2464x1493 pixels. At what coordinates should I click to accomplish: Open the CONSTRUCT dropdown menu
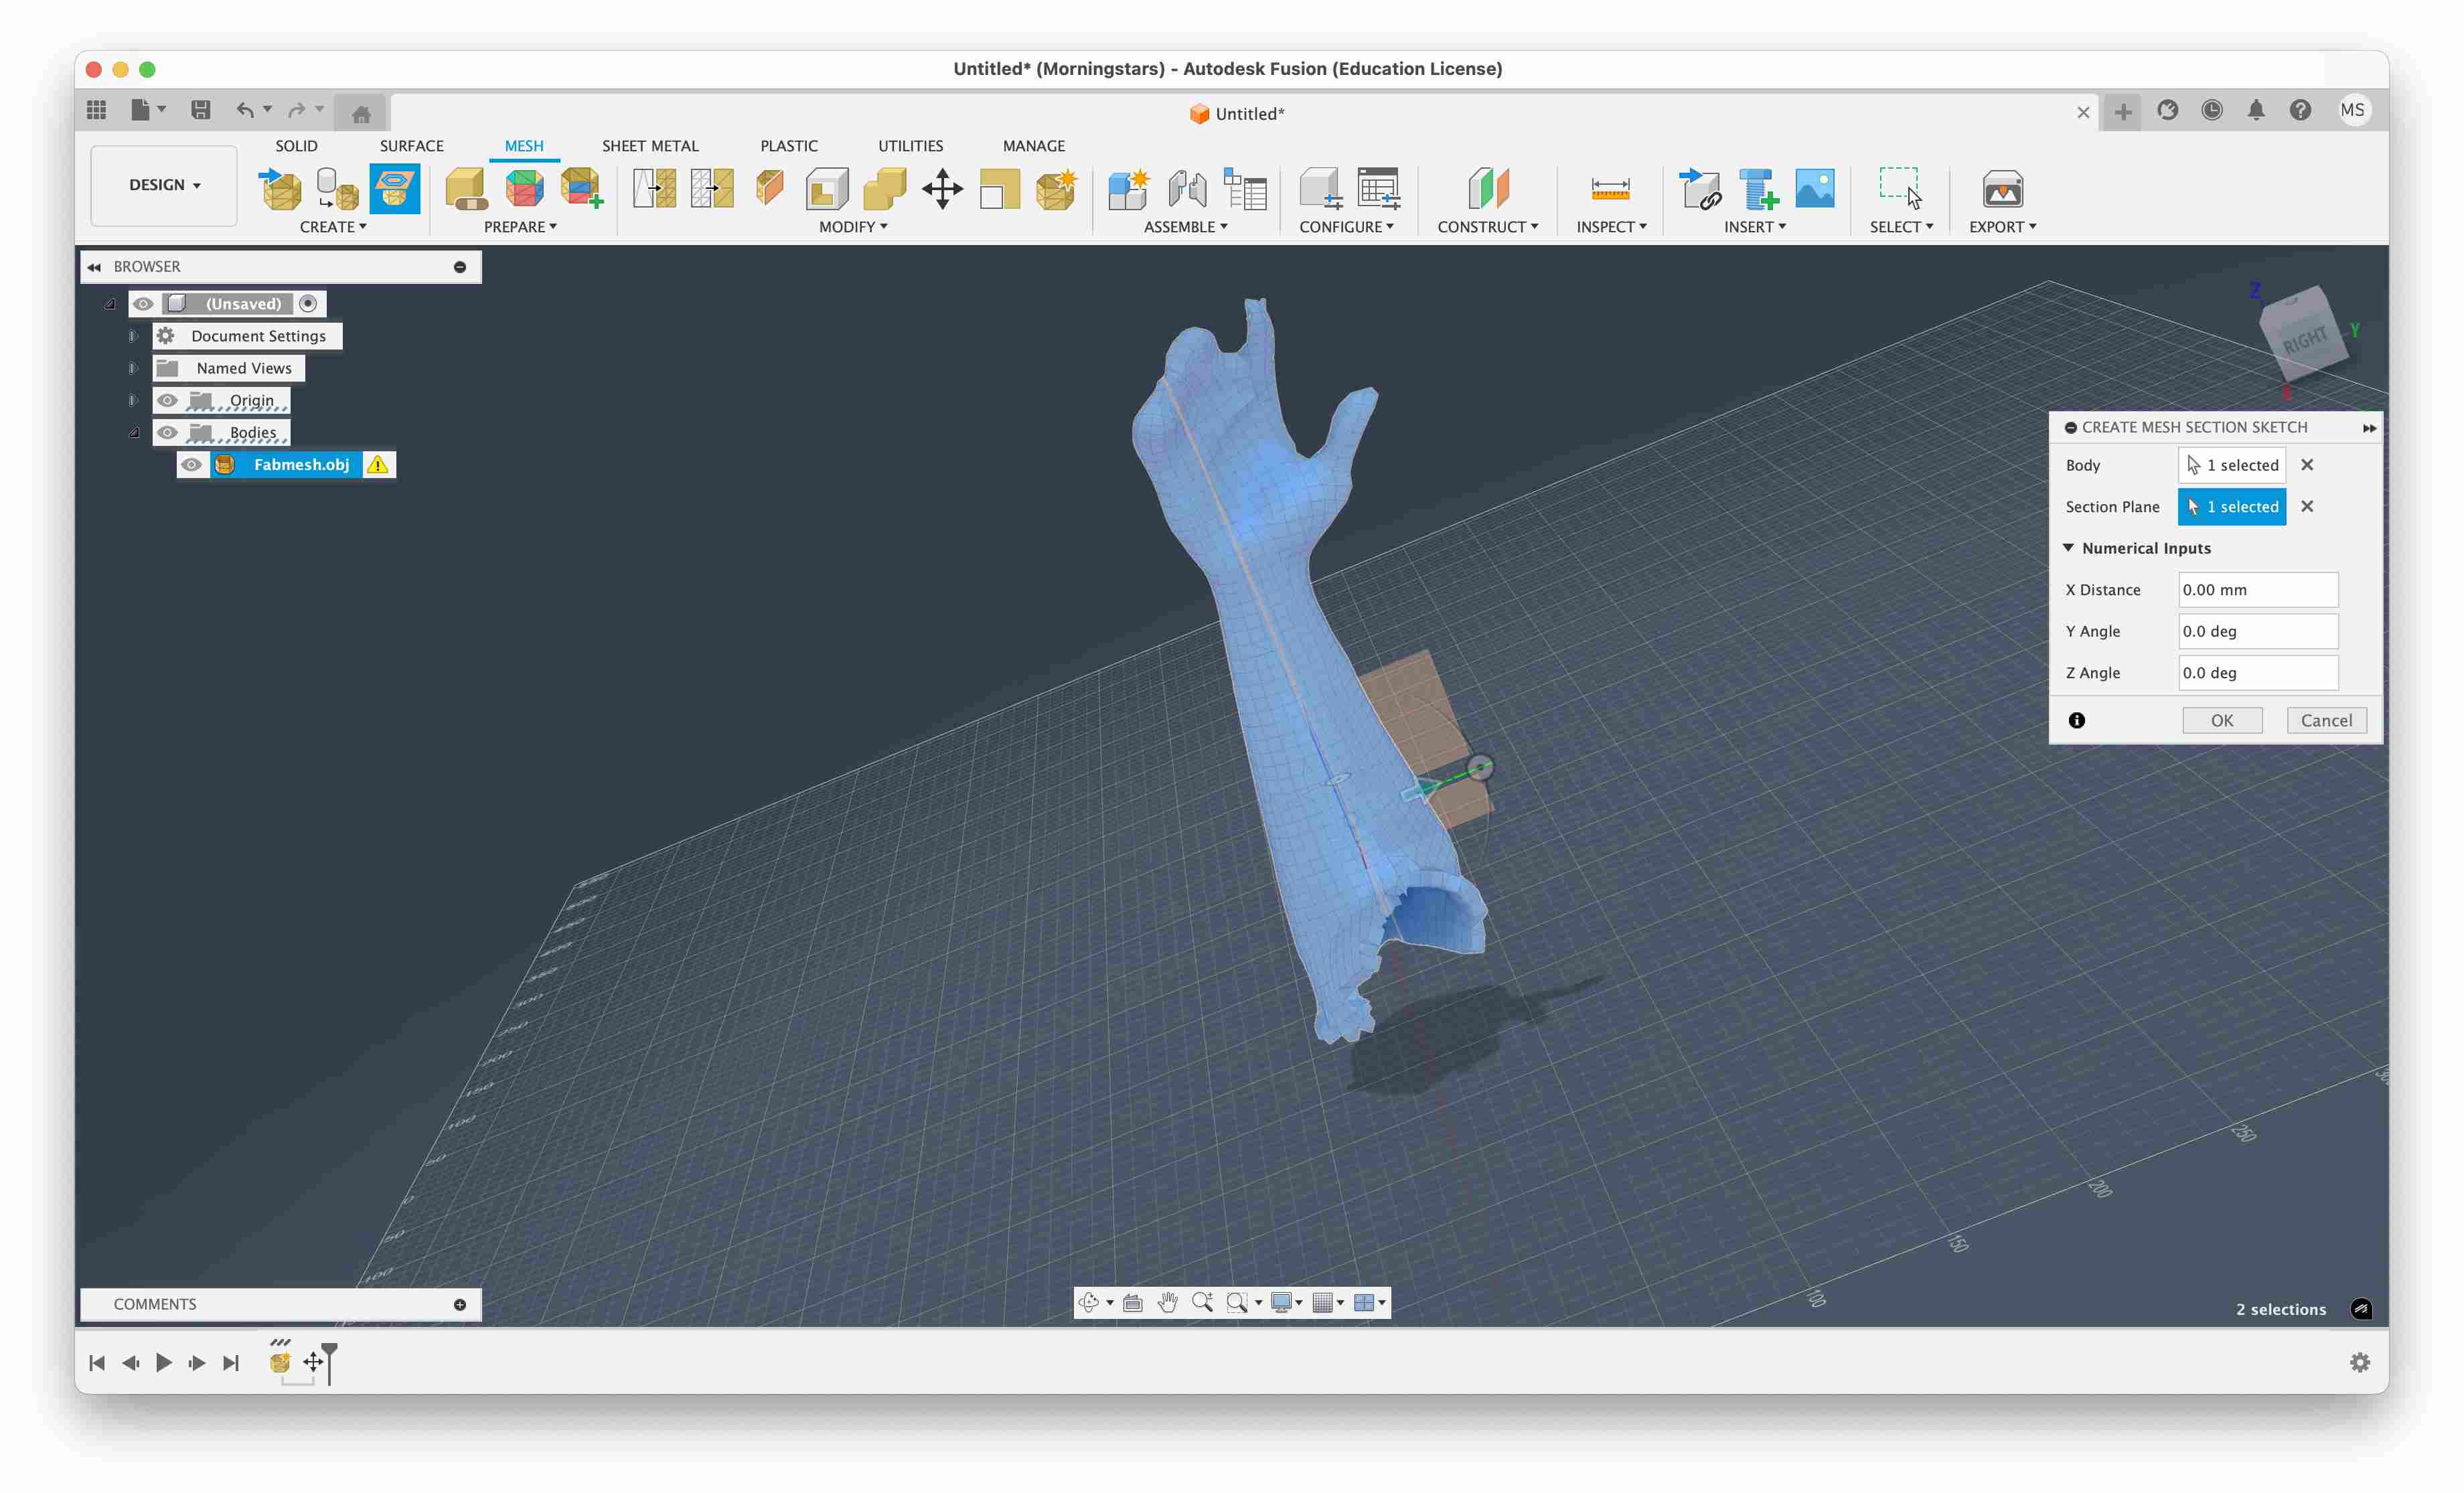click(1487, 227)
